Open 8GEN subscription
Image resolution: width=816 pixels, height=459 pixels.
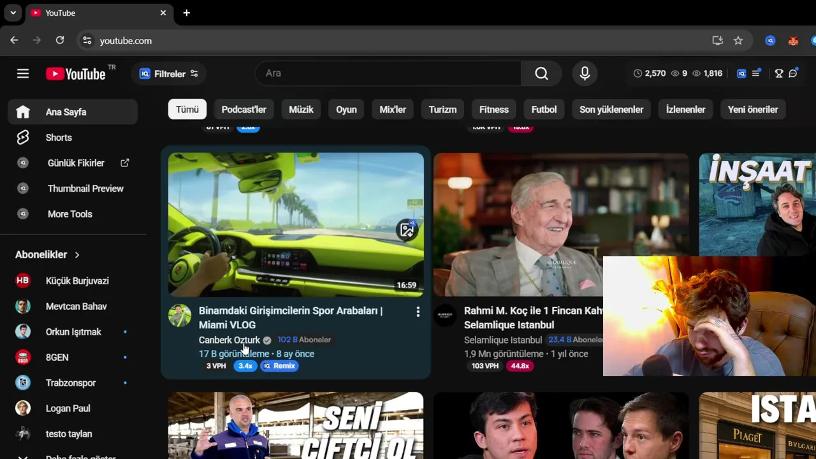73,358
